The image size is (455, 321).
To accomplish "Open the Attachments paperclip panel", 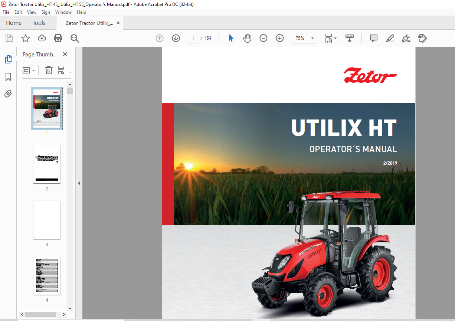I will pos(8,94).
